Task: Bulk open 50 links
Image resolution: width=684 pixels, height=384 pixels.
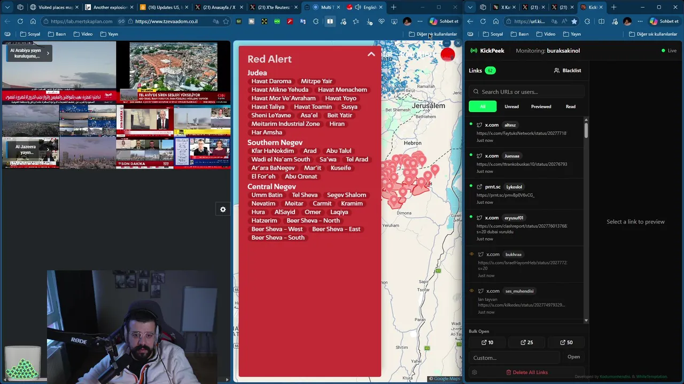Action: tap(566, 342)
